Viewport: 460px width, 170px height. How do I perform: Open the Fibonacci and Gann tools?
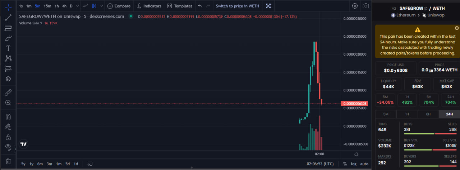click(x=8, y=28)
